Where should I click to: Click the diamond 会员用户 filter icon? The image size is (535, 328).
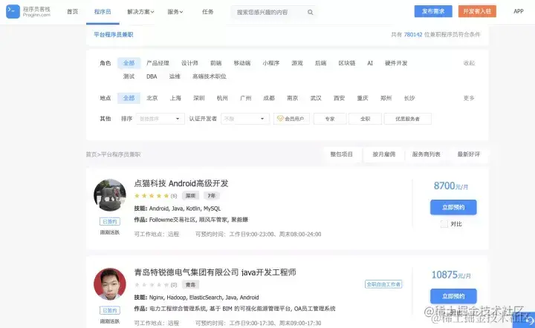tap(280, 119)
